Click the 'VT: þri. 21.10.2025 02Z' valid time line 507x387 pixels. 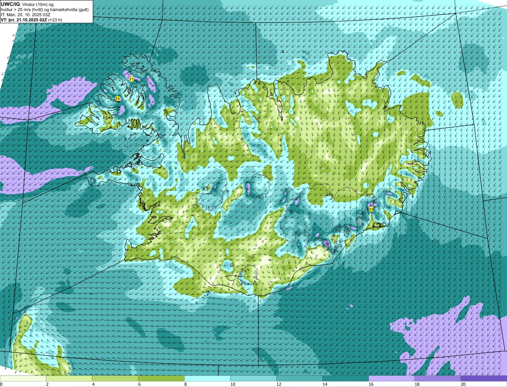click(31, 19)
